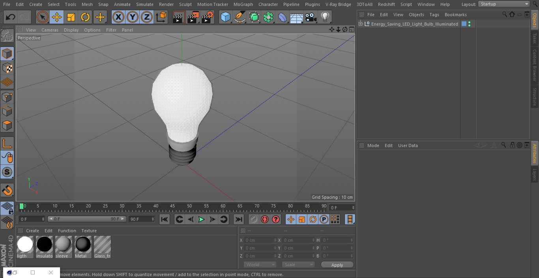Screen dimensions: 539x278
Task: Go to end of animation
Action: coord(239,219)
